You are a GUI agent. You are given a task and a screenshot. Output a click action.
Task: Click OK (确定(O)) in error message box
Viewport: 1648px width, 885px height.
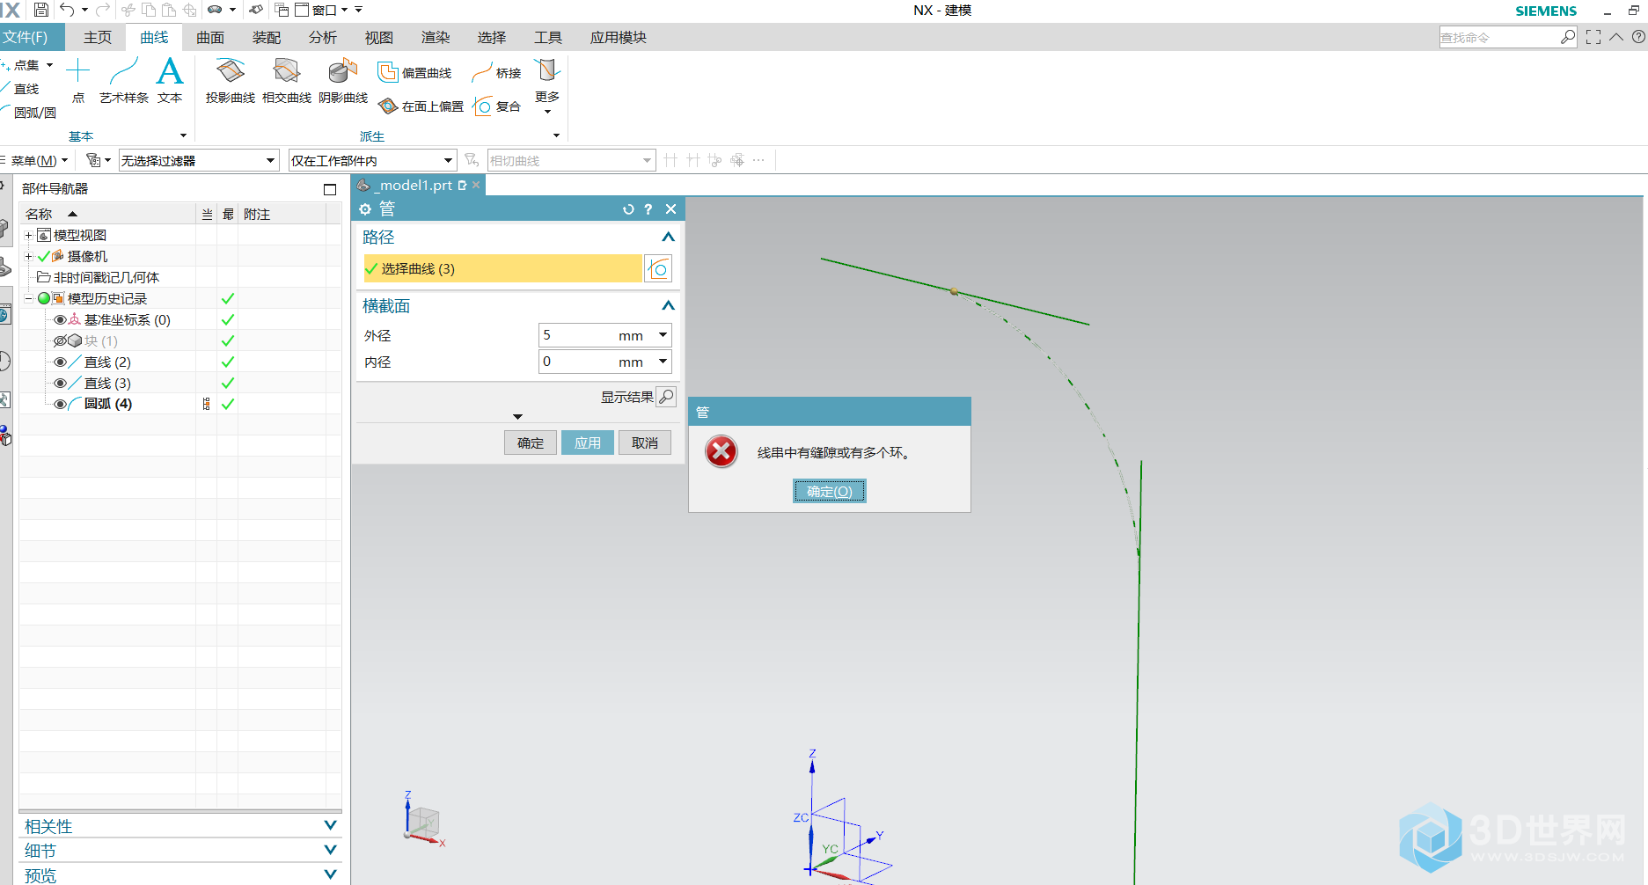click(830, 491)
